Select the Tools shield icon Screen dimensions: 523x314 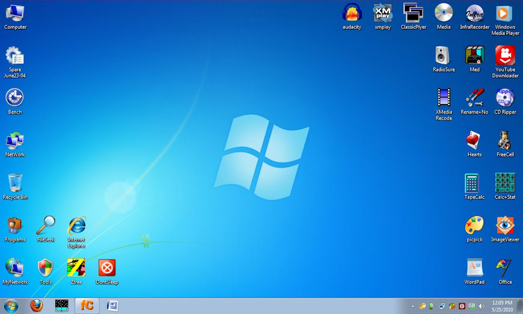[x=46, y=272]
